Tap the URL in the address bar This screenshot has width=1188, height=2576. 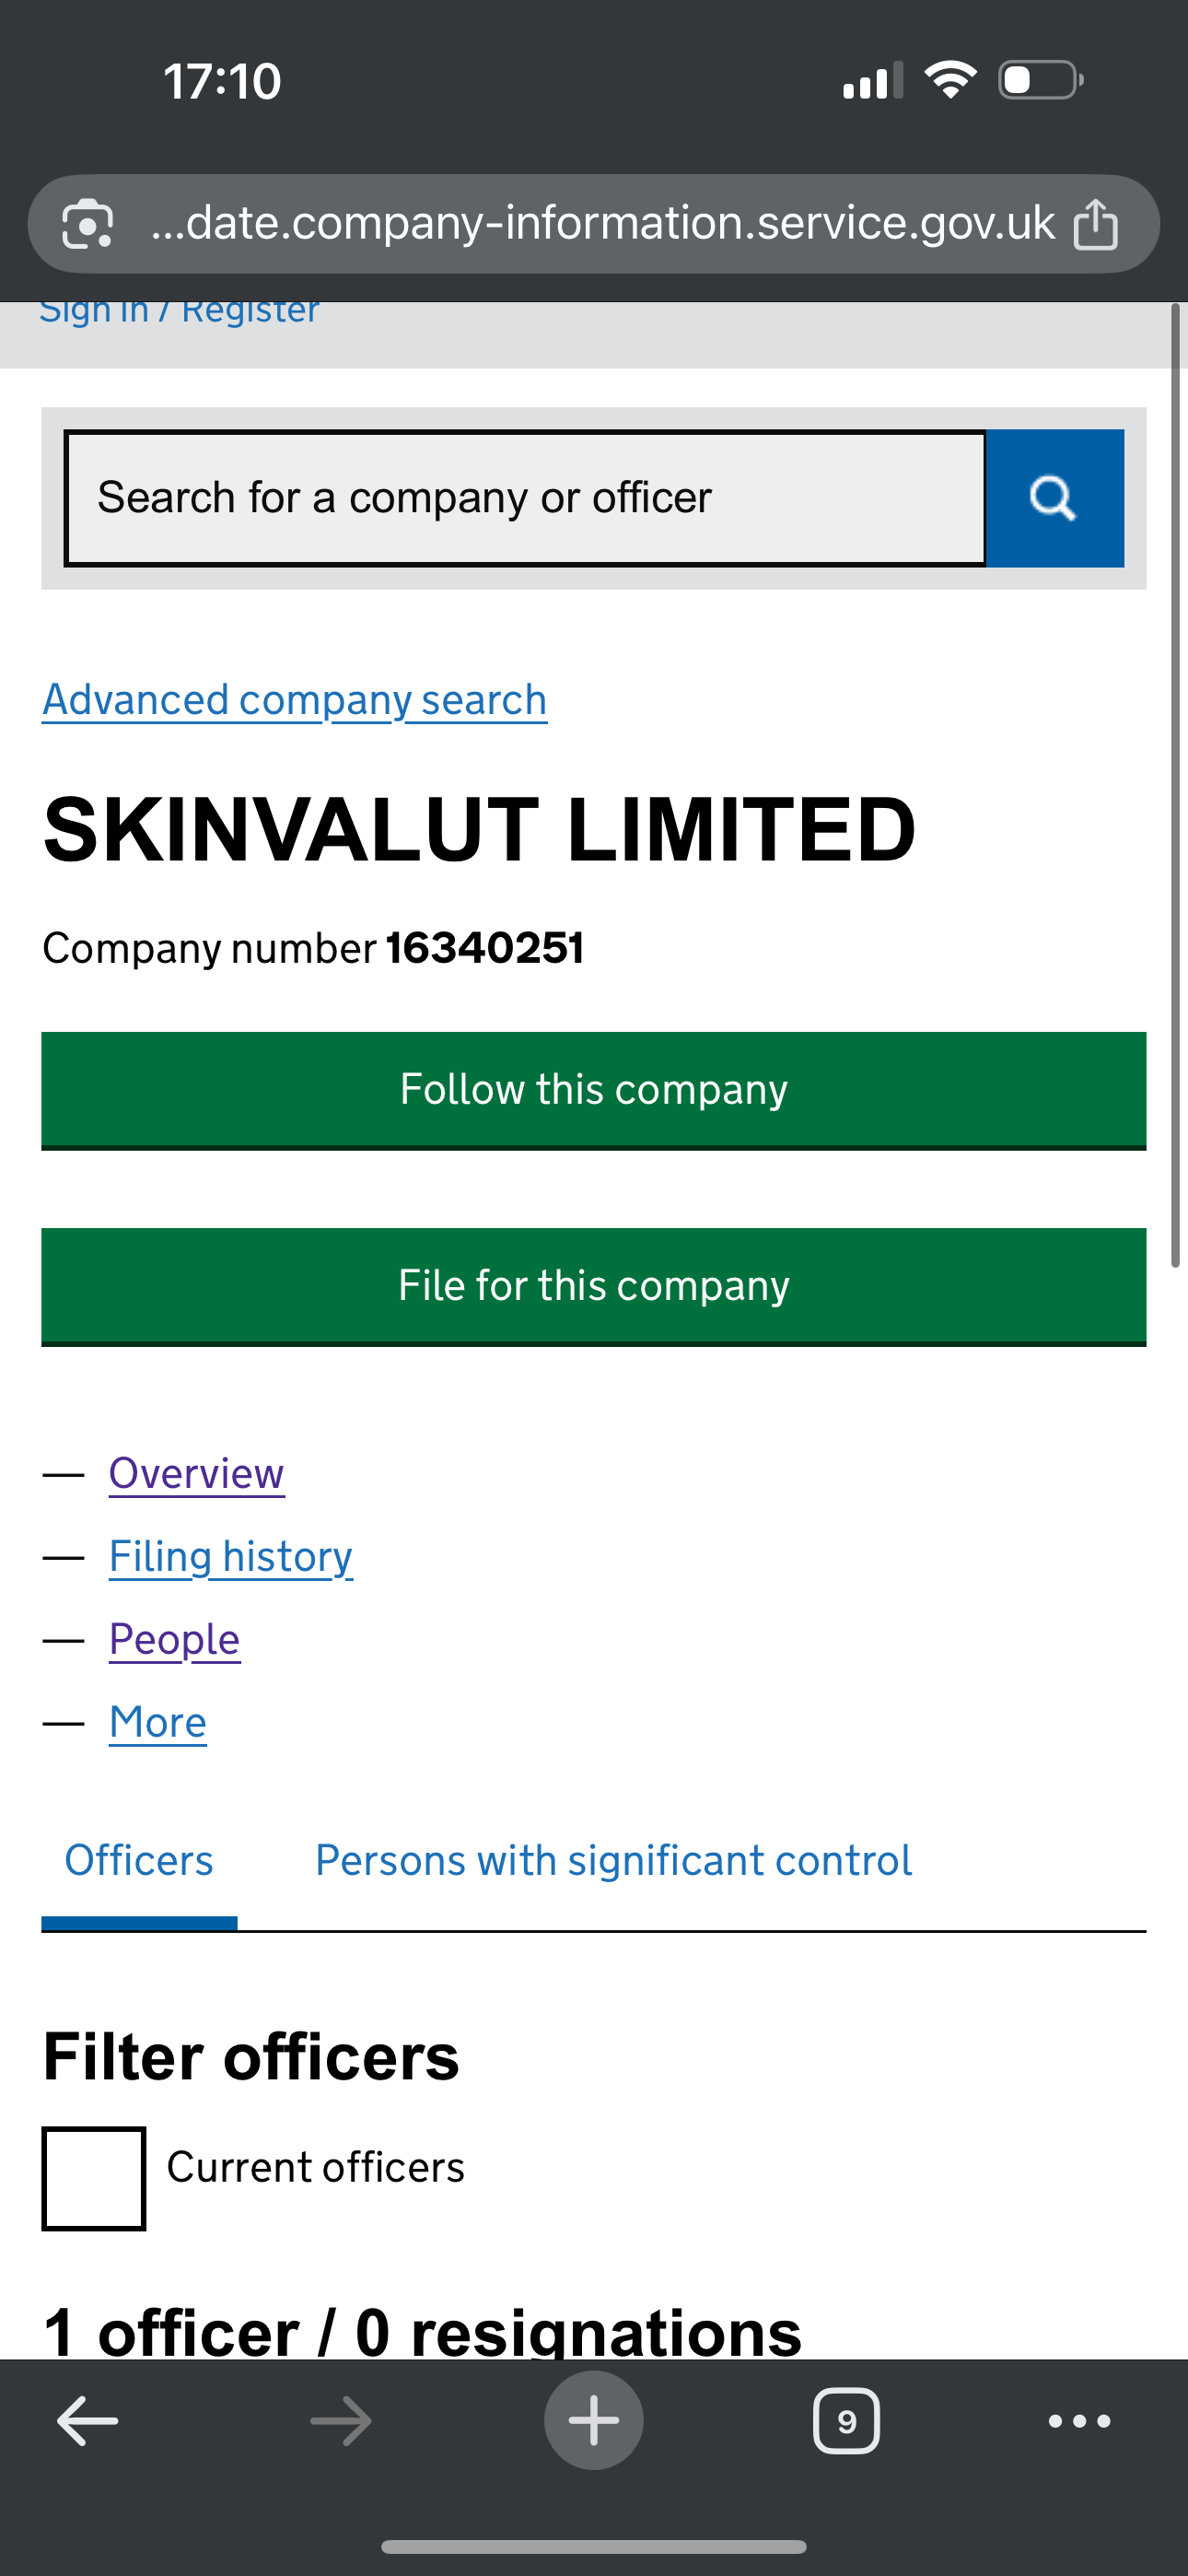[x=602, y=224]
